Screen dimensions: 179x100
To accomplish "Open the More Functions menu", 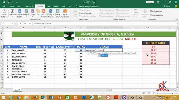I will click(x=65, y=14).
